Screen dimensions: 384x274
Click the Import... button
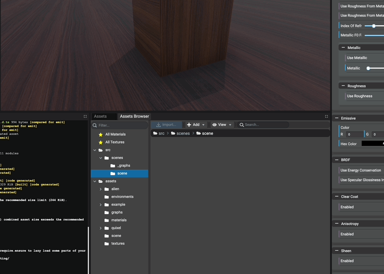tap(166, 125)
